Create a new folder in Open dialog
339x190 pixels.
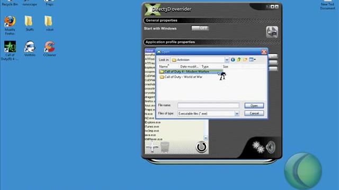[x=245, y=60]
